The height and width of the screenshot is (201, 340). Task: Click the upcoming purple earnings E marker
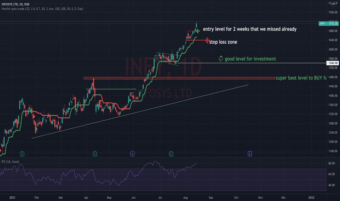click(x=250, y=154)
